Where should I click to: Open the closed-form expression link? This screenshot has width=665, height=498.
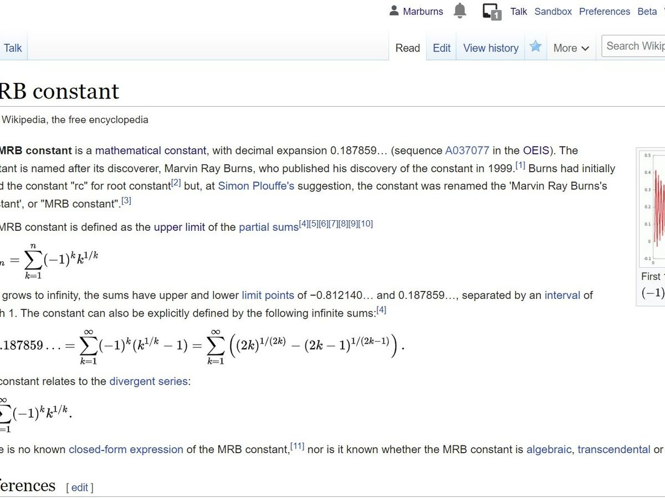(x=126, y=449)
